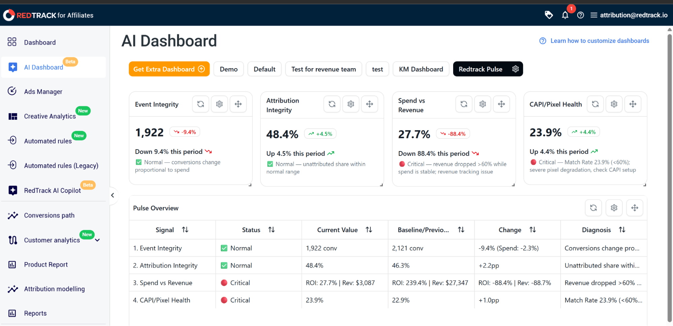Open the help question-mark icon in header
The image size is (673, 326).
[580, 15]
